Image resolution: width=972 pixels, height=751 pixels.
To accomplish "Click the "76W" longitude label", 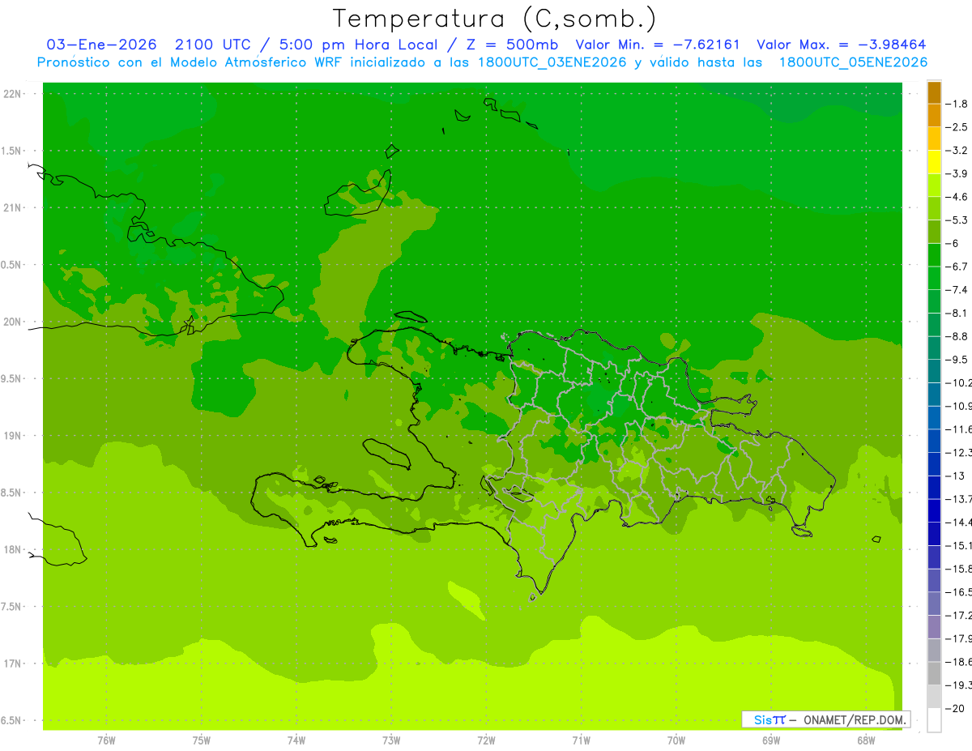I will [x=106, y=740].
